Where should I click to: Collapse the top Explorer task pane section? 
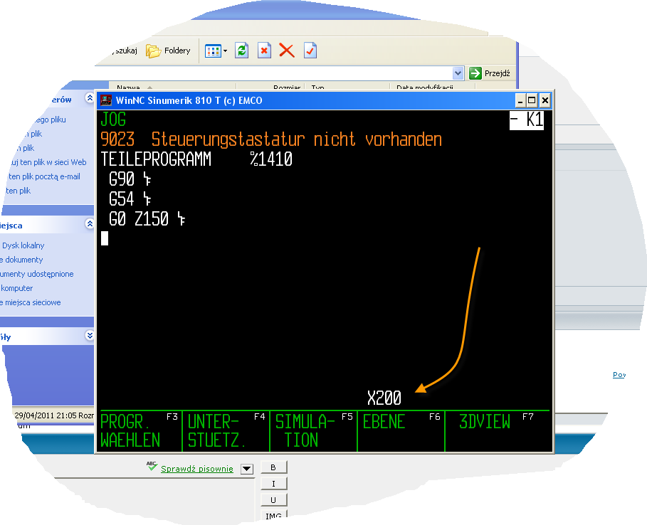[x=90, y=97]
